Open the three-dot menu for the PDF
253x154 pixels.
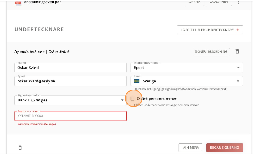[238, 2]
